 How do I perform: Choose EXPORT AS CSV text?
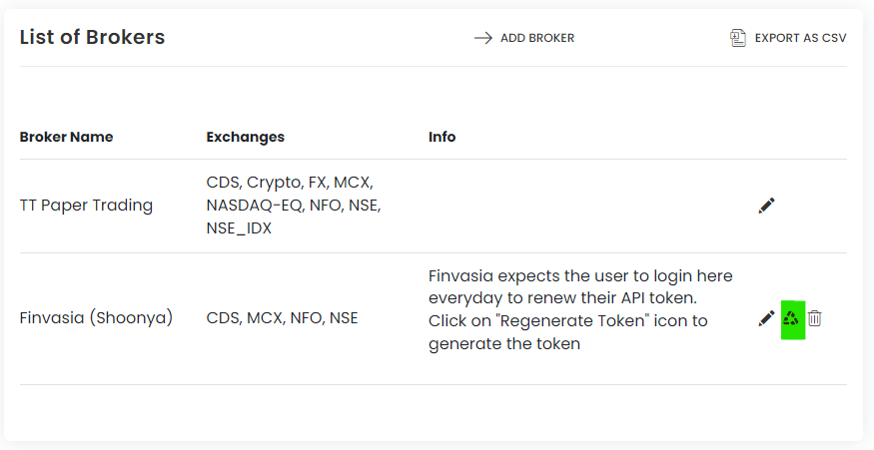(x=800, y=38)
